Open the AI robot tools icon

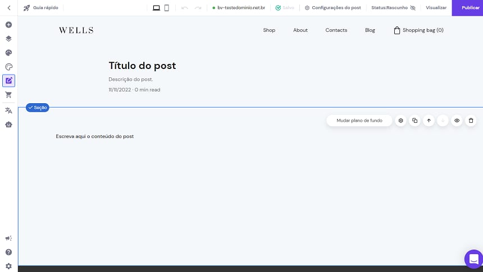point(8,125)
